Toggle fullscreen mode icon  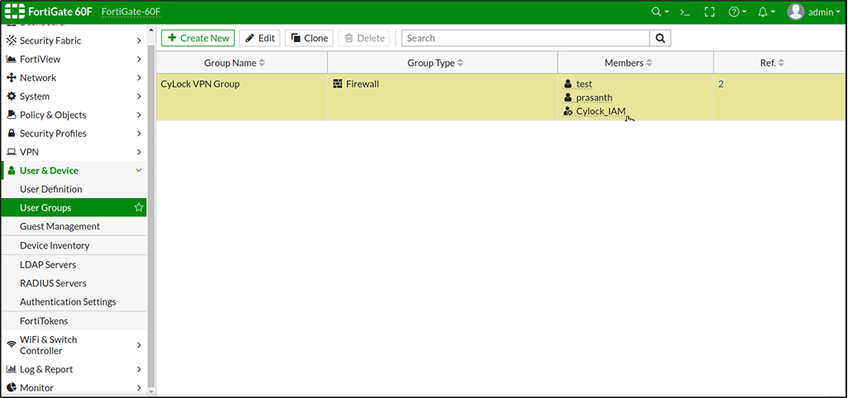(x=709, y=12)
